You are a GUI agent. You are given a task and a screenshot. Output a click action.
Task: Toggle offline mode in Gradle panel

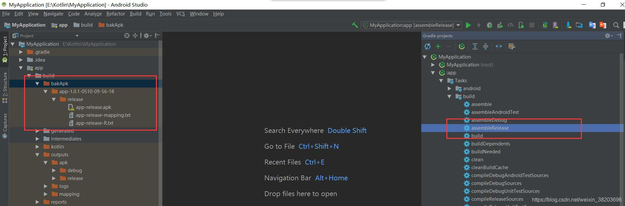tap(499, 46)
